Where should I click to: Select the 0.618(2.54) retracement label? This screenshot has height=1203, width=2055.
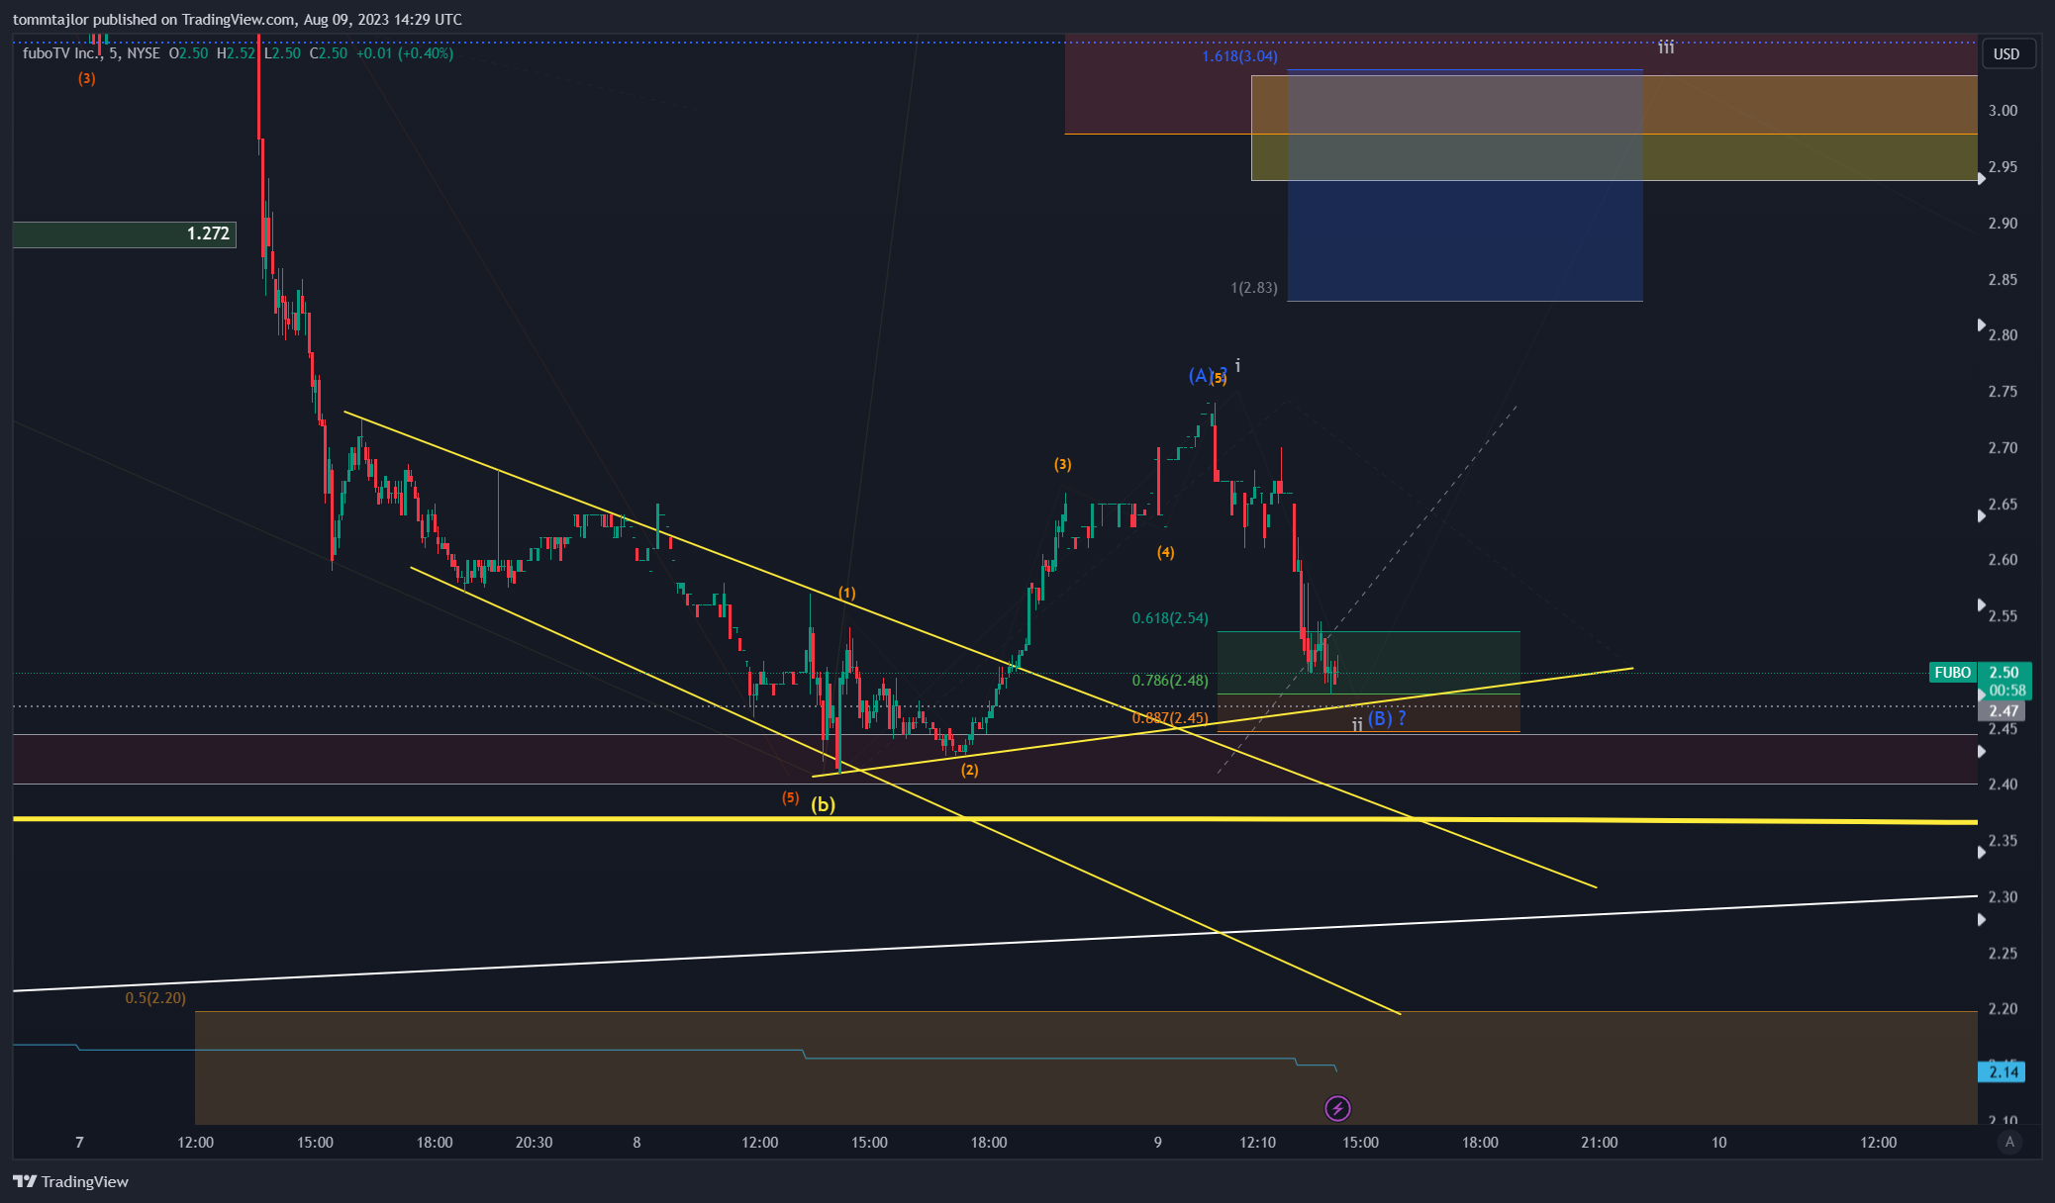click(1170, 618)
